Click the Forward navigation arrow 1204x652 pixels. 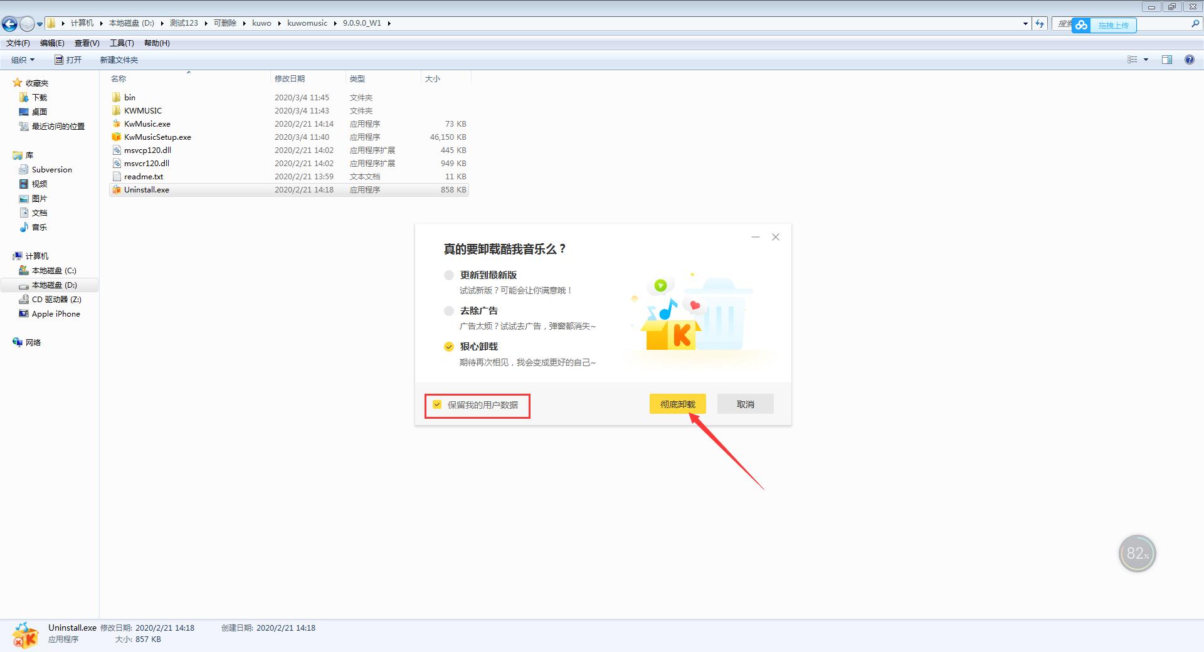point(27,24)
